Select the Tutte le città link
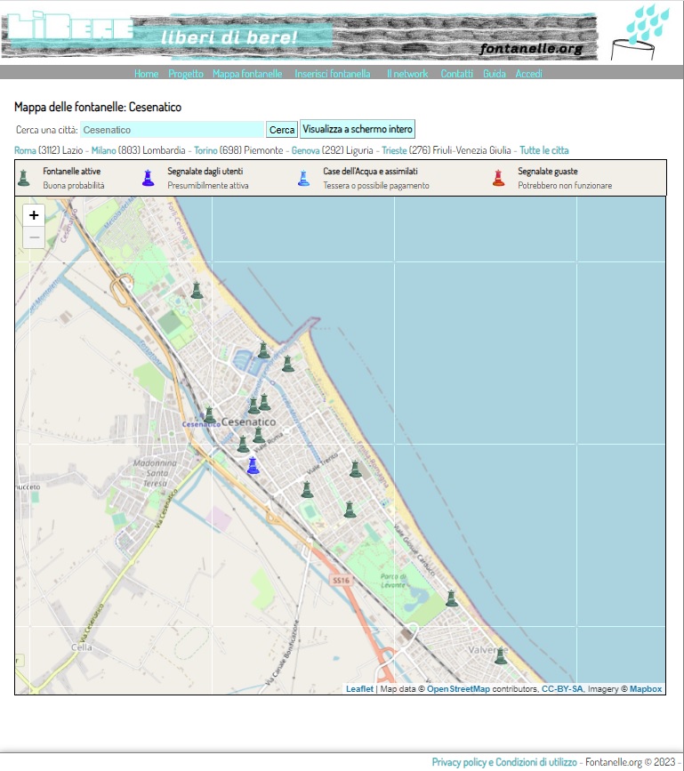 pos(543,150)
